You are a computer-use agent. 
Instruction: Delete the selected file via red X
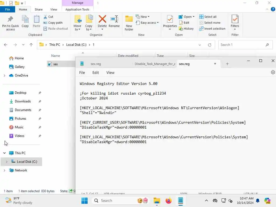coord(102,19)
